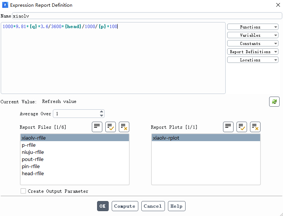The height and width of the screenshot is (216, 283).
Task: Close the Expression Report Definition dialog
Action: 278,5
